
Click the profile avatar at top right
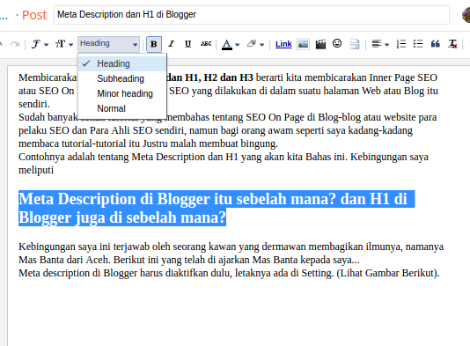coord(466,15)
